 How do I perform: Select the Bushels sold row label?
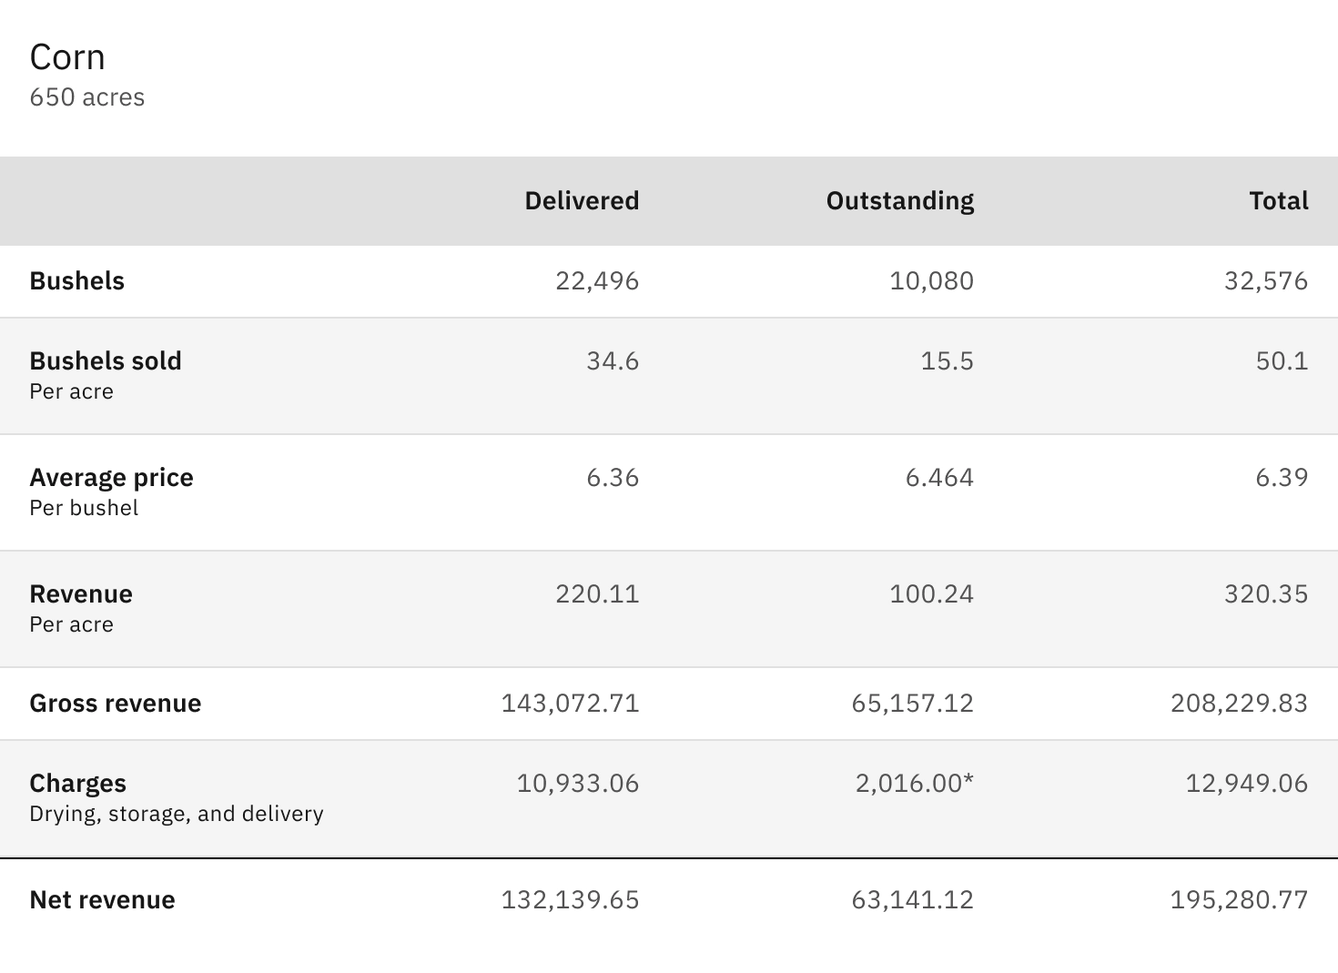(106, 361)
